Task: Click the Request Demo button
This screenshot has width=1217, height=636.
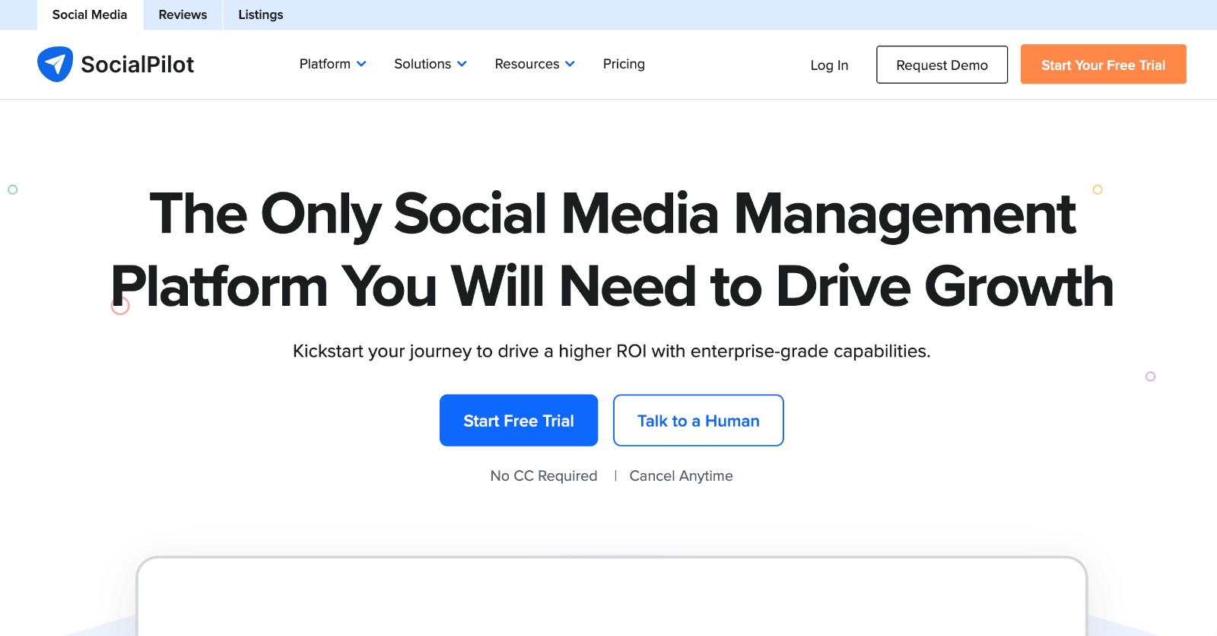Action: [942, 65]
